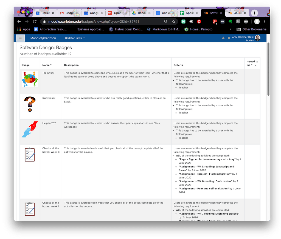Switch to the Gmail Badge tab
Screen dimensions: 281x239
pos(69,13)
